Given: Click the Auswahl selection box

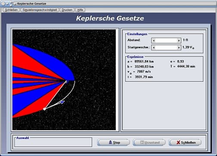Looking at the screenshot, I should [53, 142].
